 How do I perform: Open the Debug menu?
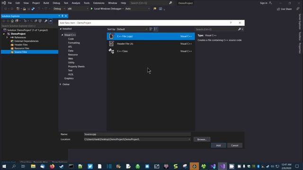(56, 3)
